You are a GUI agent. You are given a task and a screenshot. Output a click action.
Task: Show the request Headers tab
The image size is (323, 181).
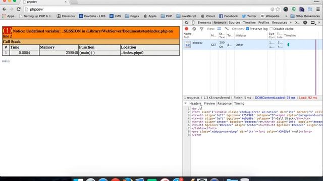point(195,104)
